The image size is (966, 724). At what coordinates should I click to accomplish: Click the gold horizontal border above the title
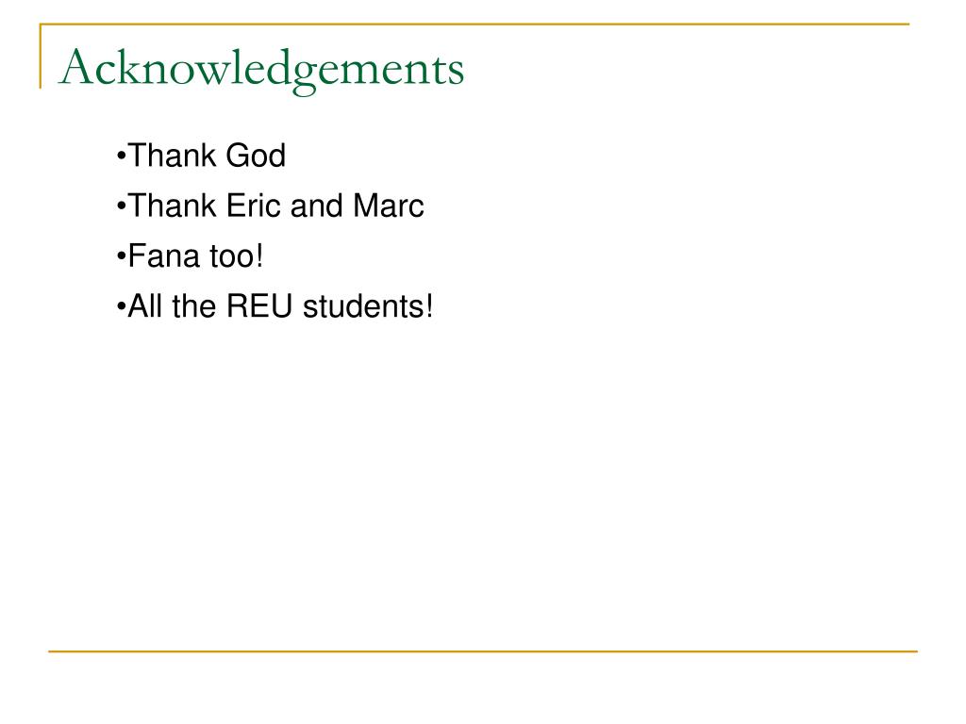click(x=475, y=24)
